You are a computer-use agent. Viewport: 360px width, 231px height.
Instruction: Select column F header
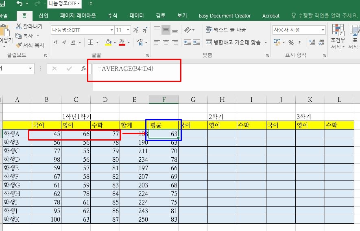(x=164, y=99)
